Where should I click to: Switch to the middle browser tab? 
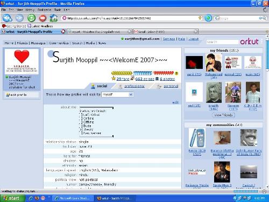pyautogui.click(x=100, y=32)
